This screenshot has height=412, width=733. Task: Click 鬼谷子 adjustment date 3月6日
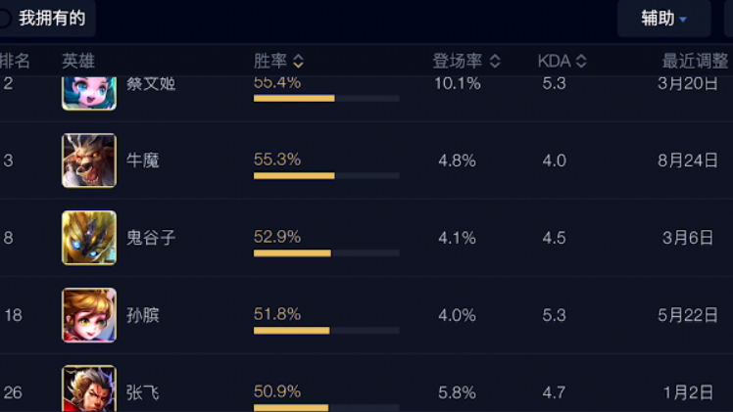(688, 238)
